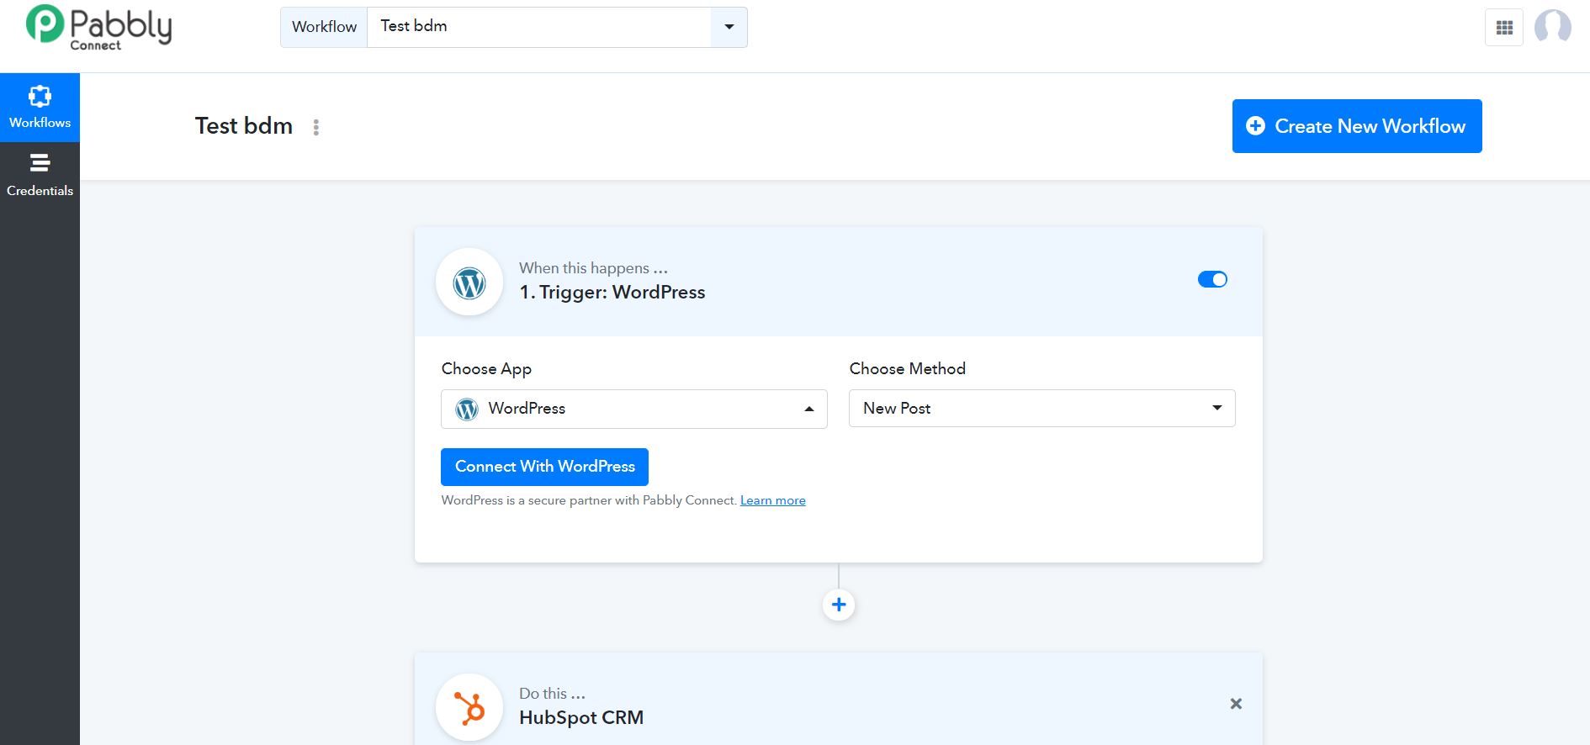The height and width of the screenshot is (745, 1590).
Task: Click the Pabbly Connect logo
Action: point(98,27)
